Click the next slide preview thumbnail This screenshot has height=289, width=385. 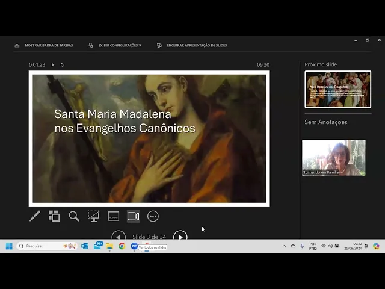pos(338,90)
